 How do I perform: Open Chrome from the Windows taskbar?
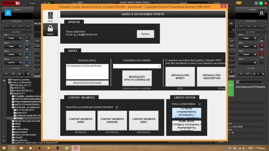(x=12, y=148)
